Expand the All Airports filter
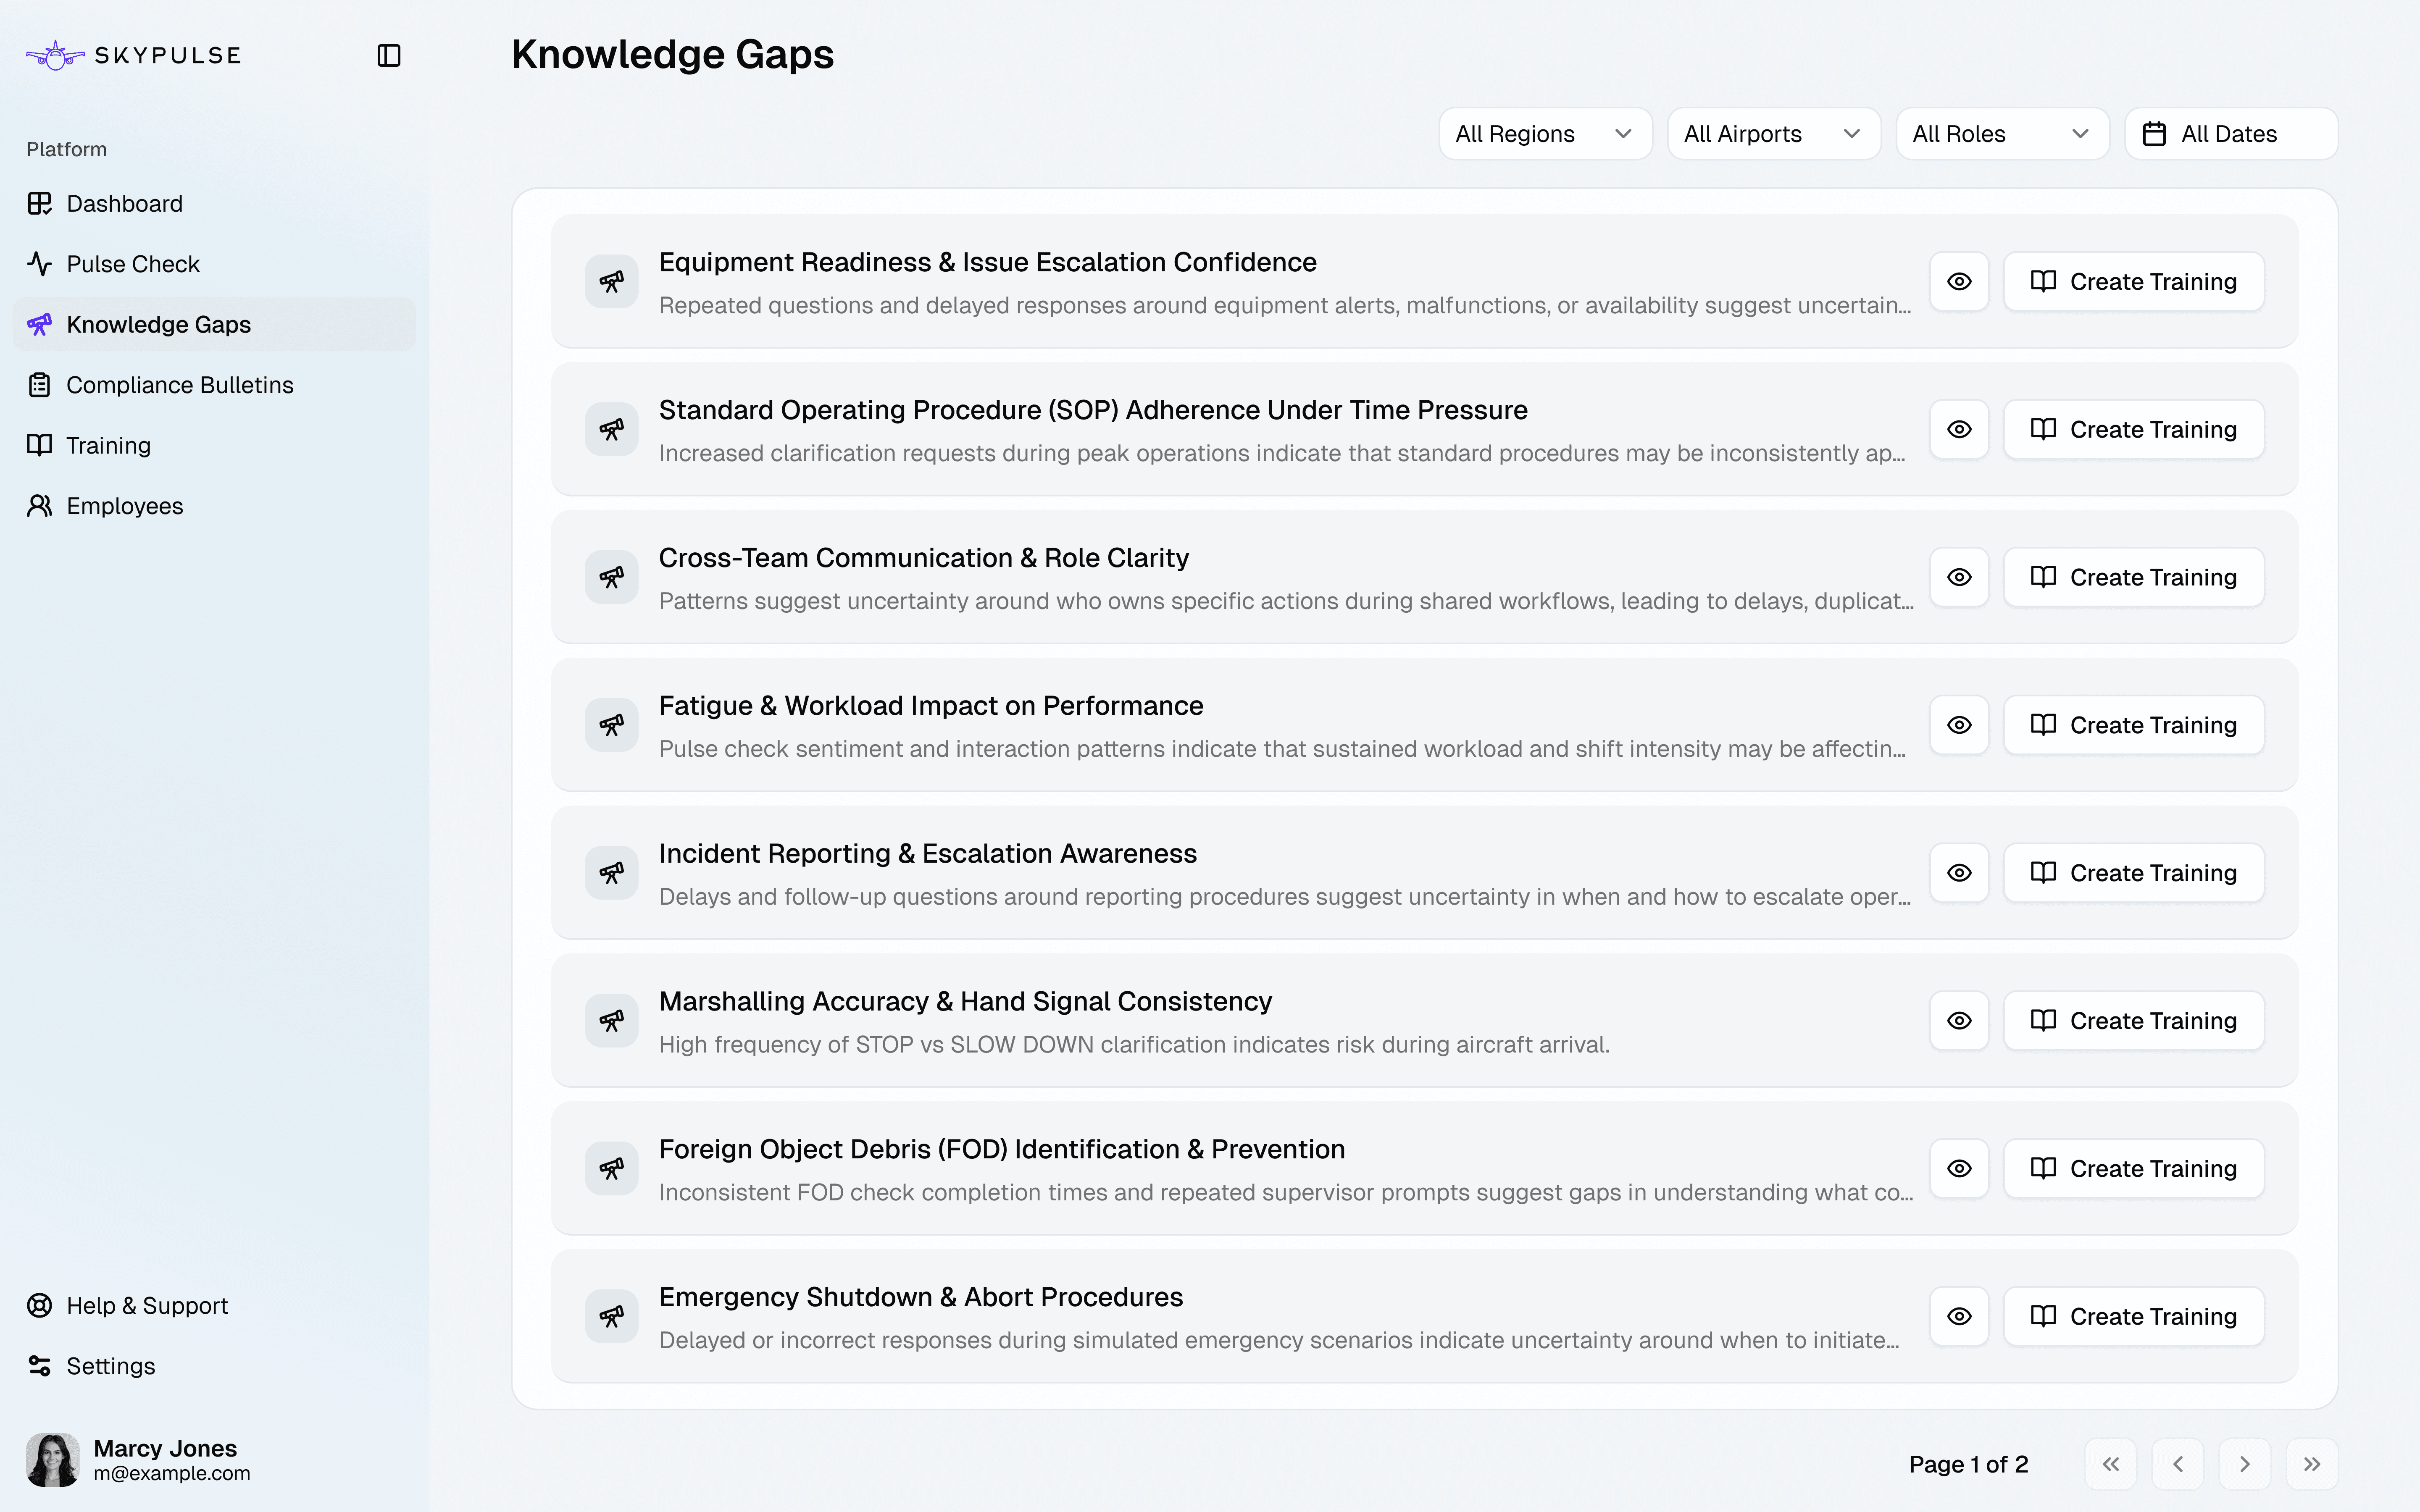 click(x=1773, y=134)
